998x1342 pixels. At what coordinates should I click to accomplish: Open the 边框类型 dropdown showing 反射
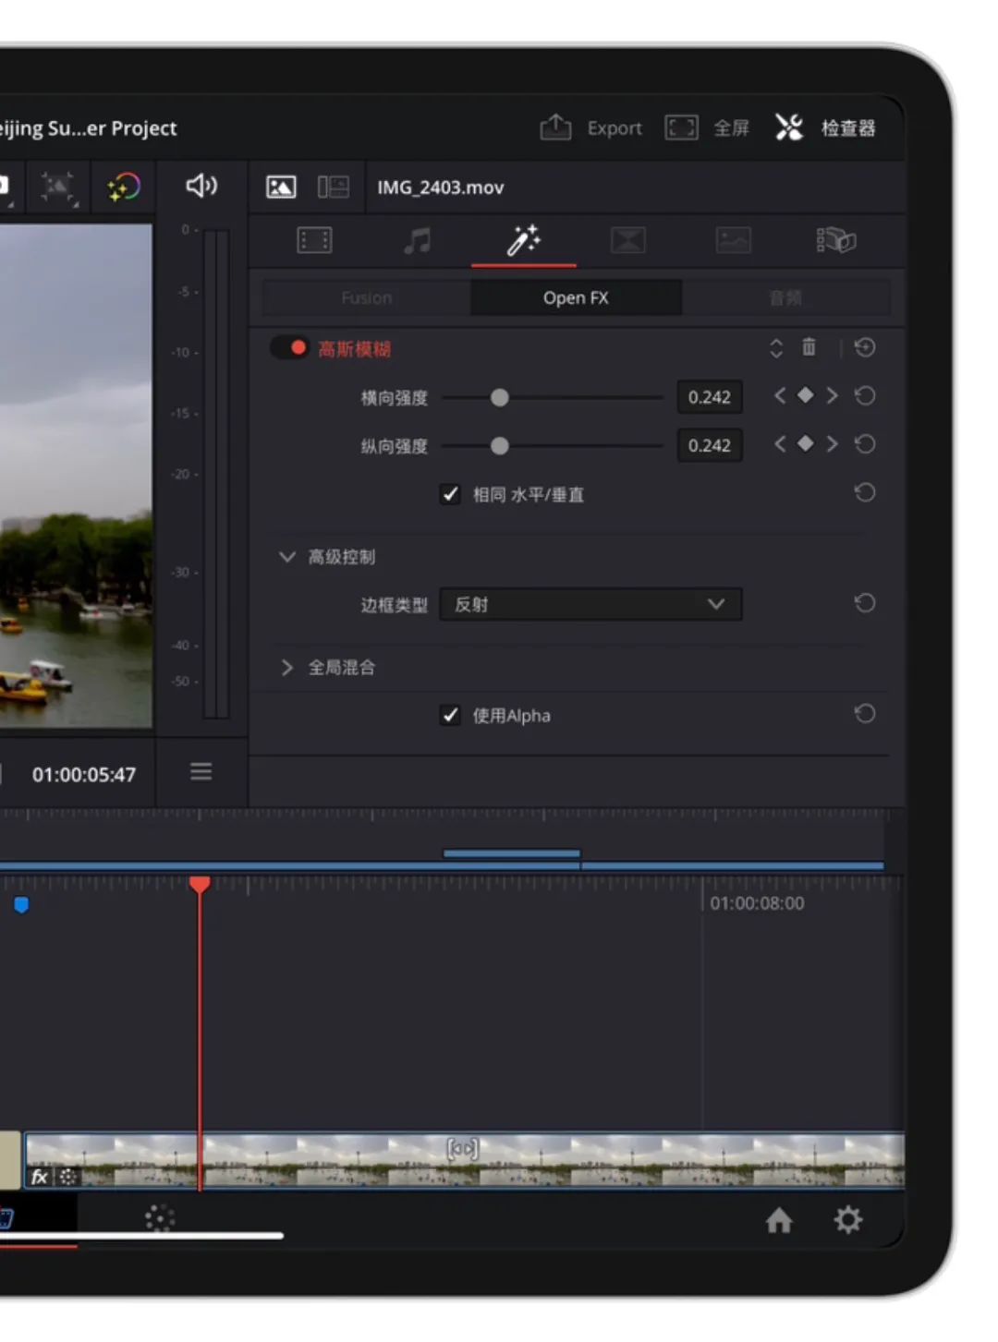pyautogui.click(x=590, y=604)
